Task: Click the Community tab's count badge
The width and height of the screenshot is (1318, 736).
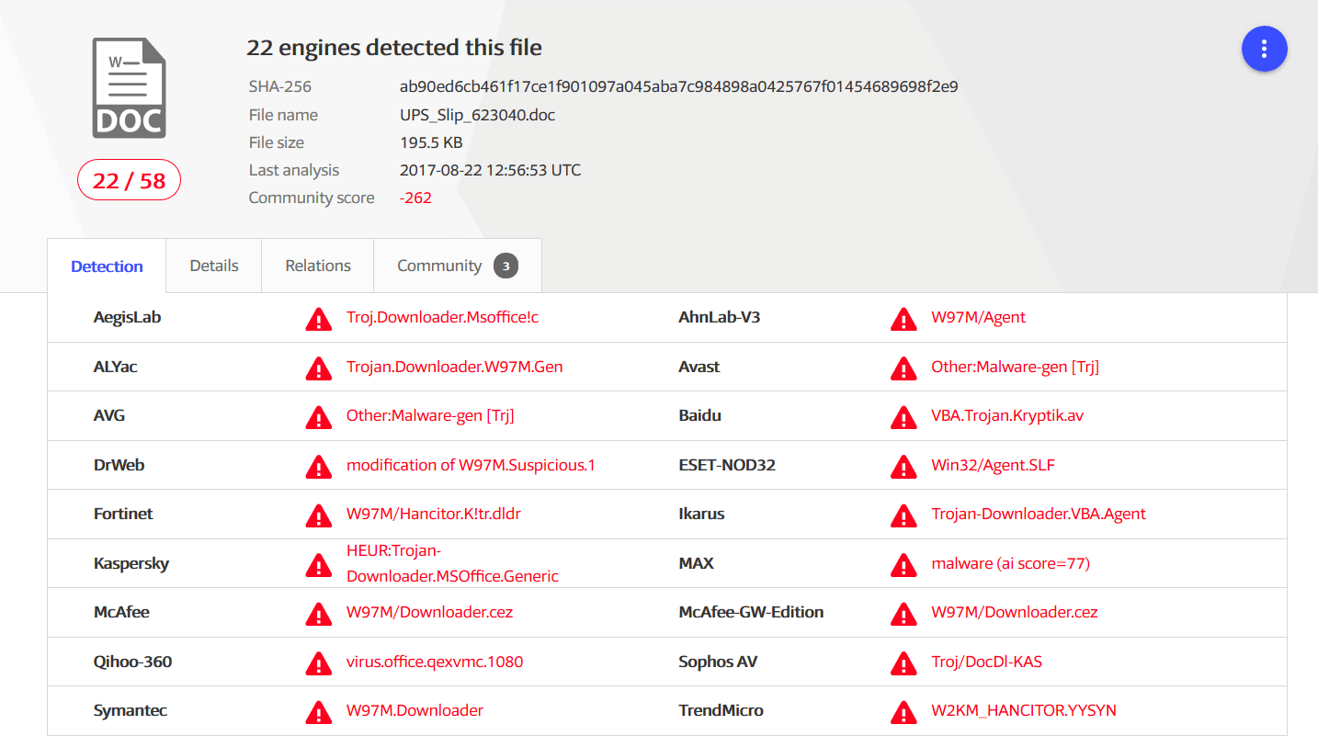Action: 506,266
